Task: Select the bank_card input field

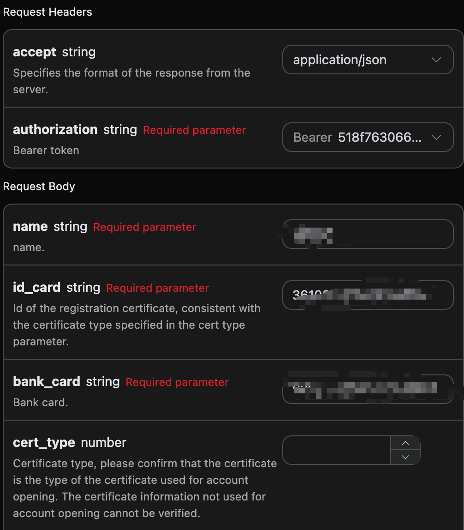Action: point(367,389)
